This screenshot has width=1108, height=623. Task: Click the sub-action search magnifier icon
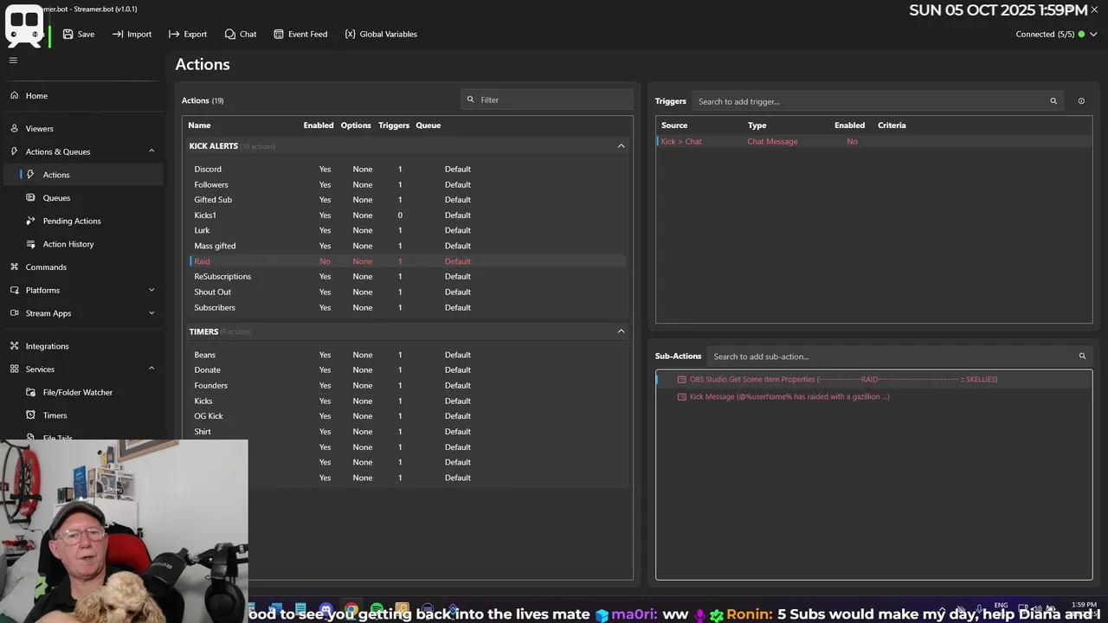pos(1082,356)
